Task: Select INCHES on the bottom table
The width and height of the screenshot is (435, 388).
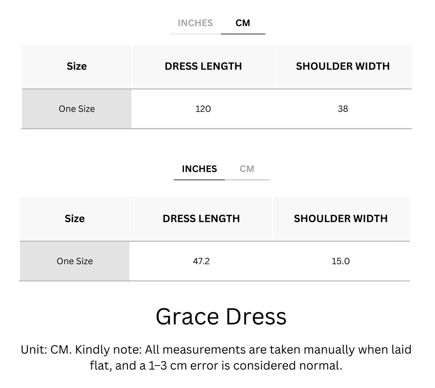Action: coord(199,169)
